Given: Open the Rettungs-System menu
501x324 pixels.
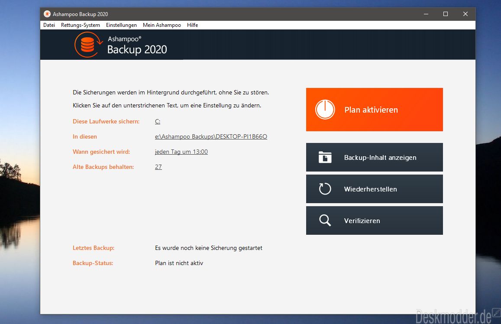Looking at the screenshot, I should 81,25.
